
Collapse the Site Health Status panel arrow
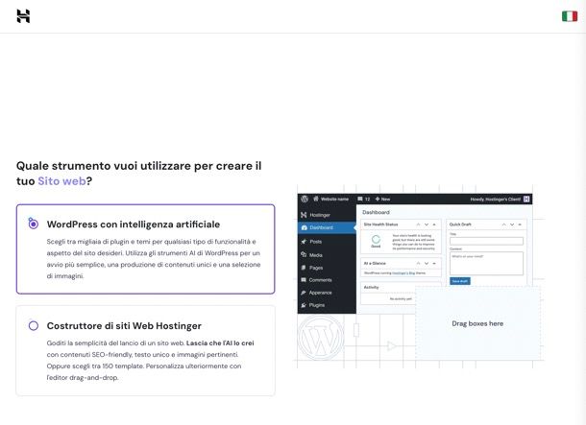(x=434, y=224)
